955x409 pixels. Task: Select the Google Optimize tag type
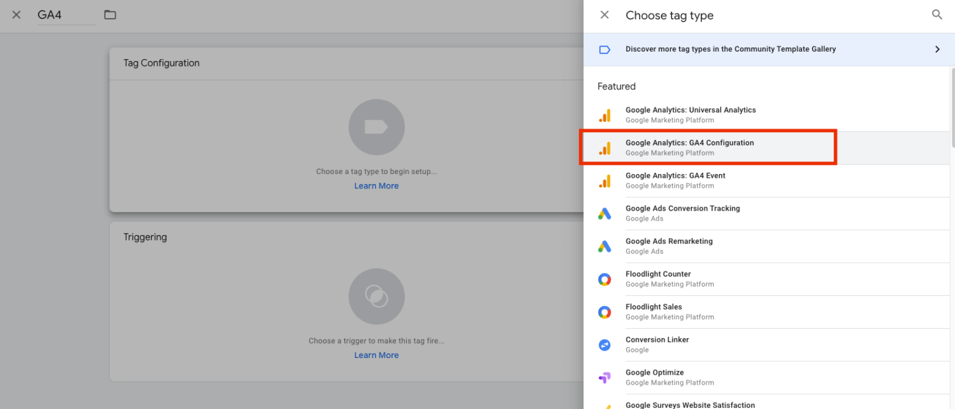click(x=654, y=376)
